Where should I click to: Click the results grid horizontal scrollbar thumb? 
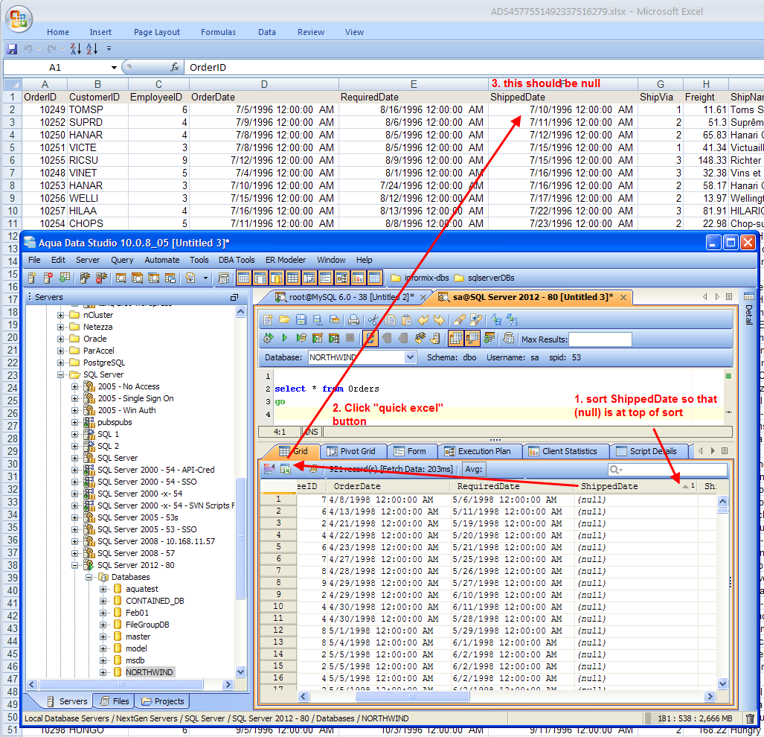click(412, 697)
